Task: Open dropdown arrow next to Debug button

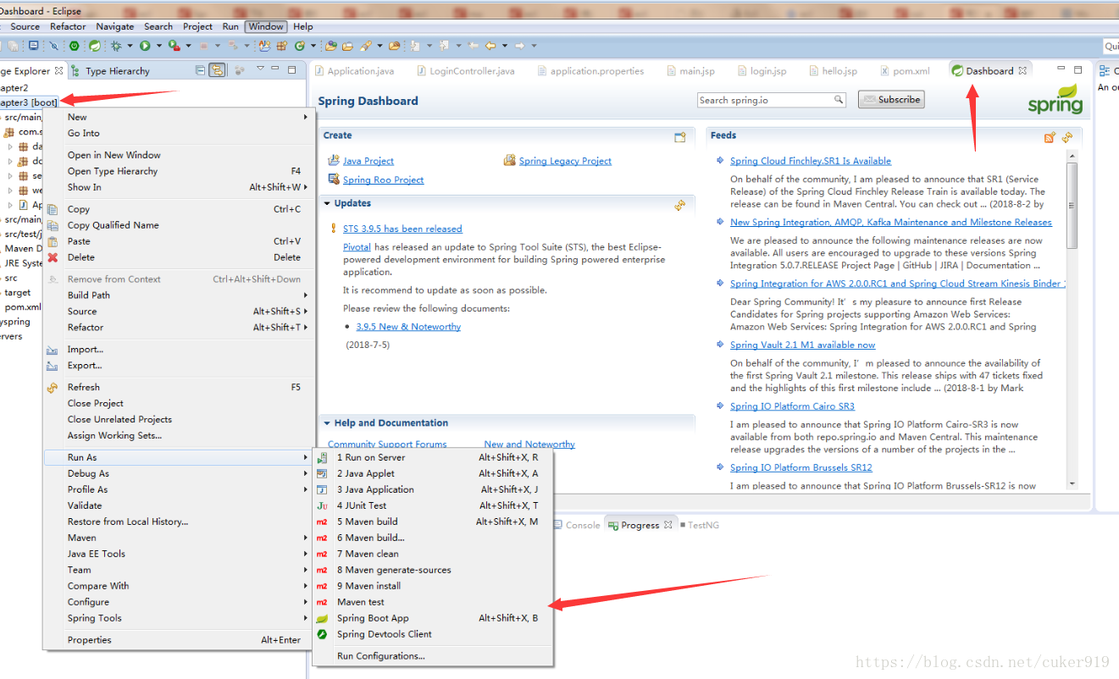Action: pos(130,46)
